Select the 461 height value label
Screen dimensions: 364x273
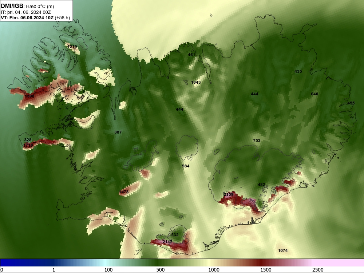(x=191, y=55)
